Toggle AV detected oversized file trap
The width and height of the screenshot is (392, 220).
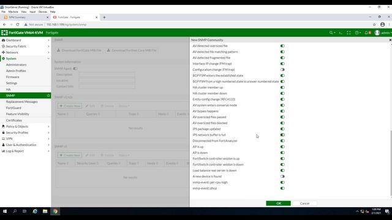click(282, 46)
